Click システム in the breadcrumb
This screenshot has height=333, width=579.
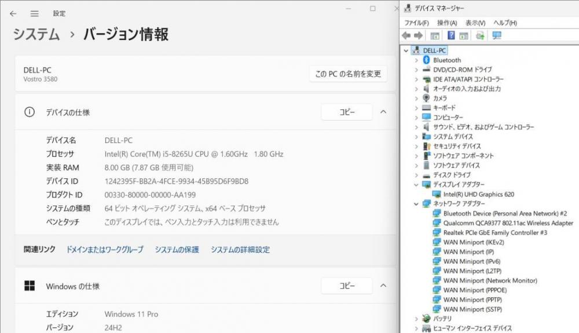click(x=36, y=34)
